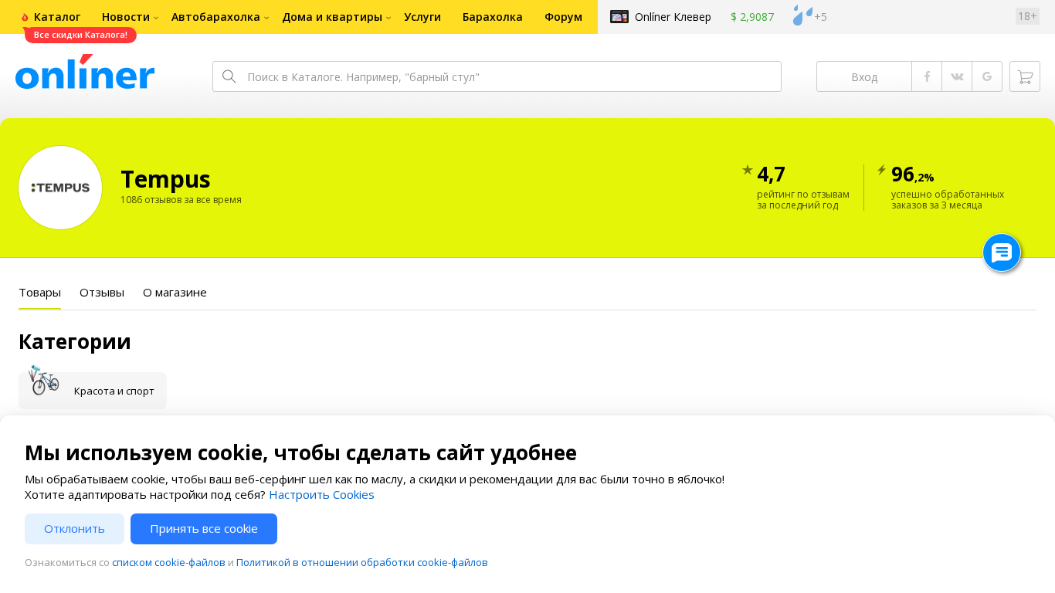Open the cookie processing policy link
1055x593 pixels.
(x=362, y=563)
